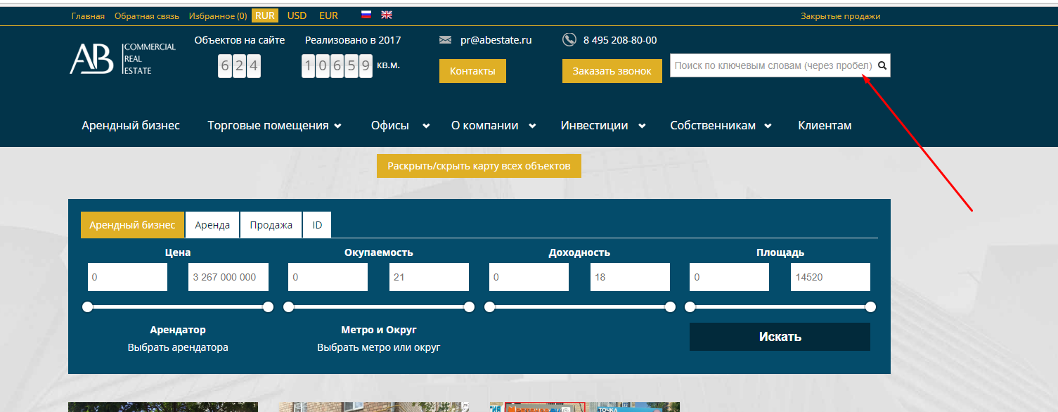Image resolution: width=1058 pixels, height=412 pixels.
Task: Expand the Инвестиции menu
Action: tap(602, 126)
